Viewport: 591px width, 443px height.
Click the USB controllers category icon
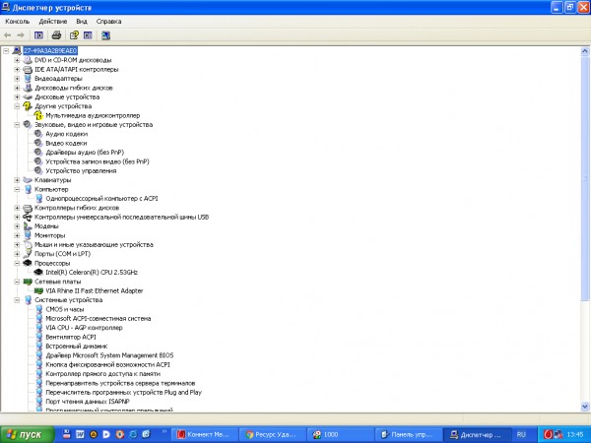tap(28, 217)
